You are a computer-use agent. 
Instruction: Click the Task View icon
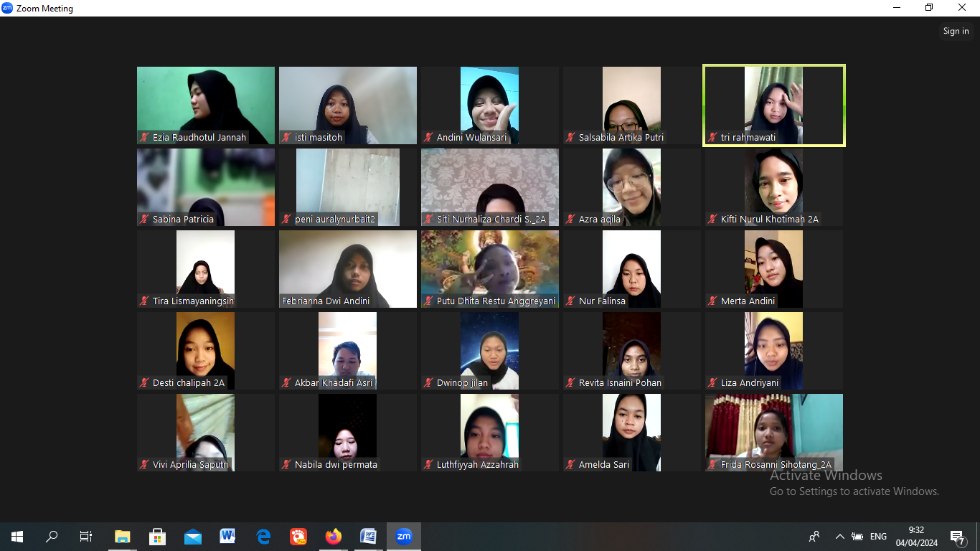86,537
